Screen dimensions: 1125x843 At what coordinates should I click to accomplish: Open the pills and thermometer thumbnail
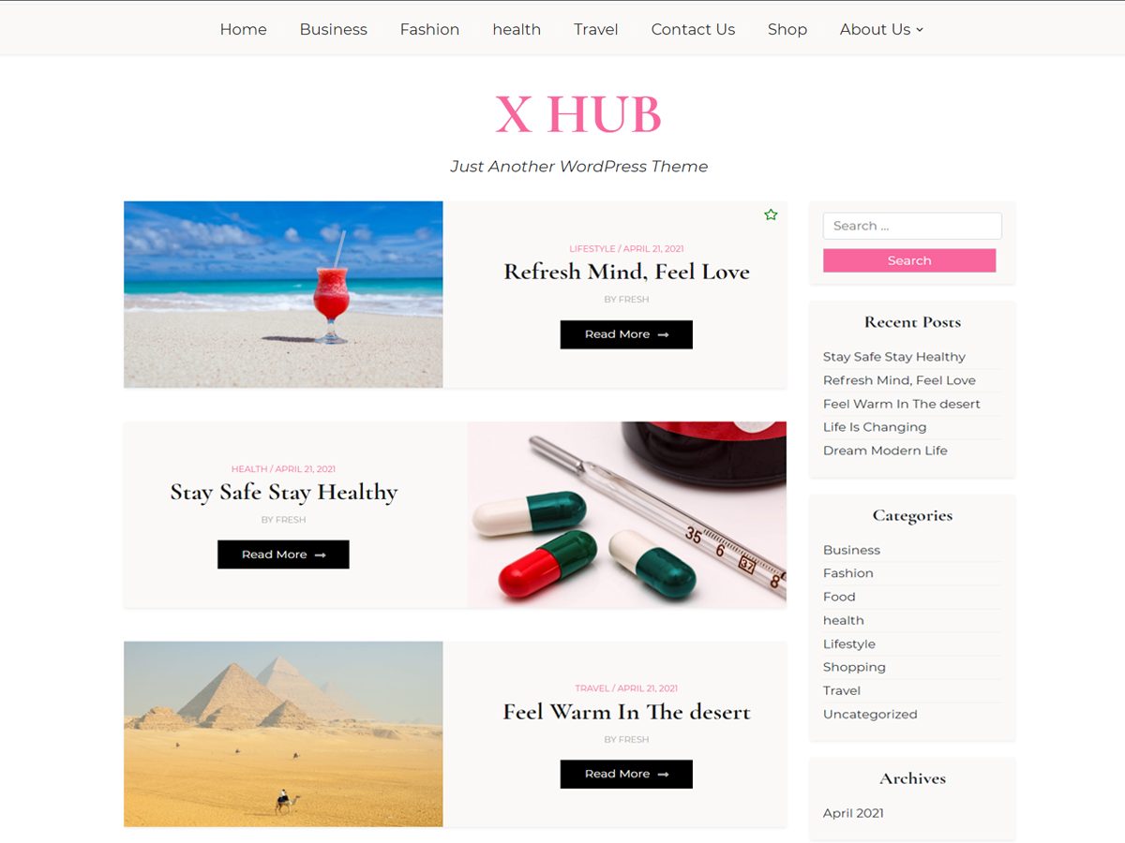[626, 514]
